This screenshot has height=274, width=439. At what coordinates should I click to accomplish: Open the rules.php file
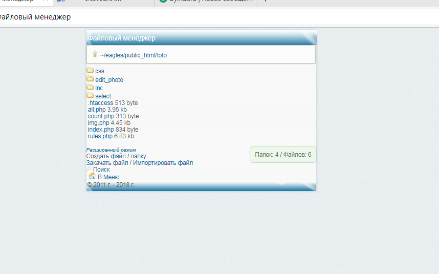(x=100, y=136)
